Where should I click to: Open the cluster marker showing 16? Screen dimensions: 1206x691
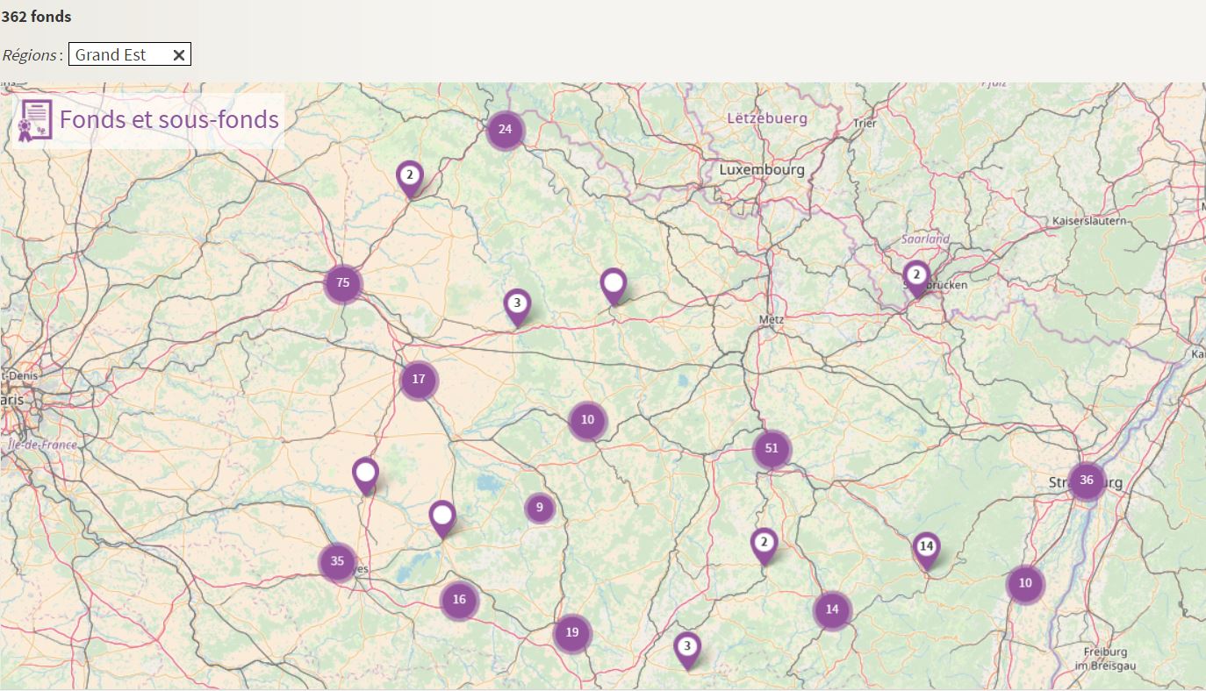[x=459, y=601]
